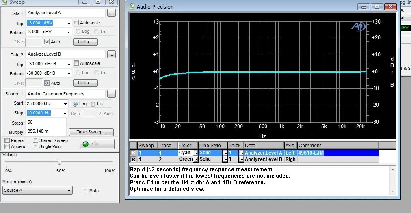
Task: Click the Audio Precision window title icon
Action: (x=132, y=6)
